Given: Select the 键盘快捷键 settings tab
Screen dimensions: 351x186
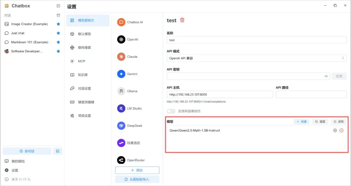Looking at the screenshot, I should 88,102.
